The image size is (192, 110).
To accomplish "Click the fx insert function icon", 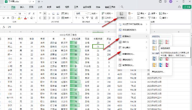I will click(x=4, y=27).
